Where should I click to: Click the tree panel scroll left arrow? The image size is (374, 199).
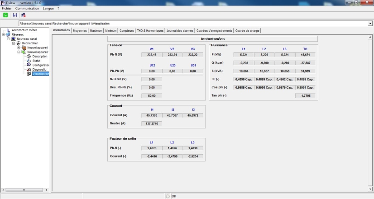click(3, 190)
